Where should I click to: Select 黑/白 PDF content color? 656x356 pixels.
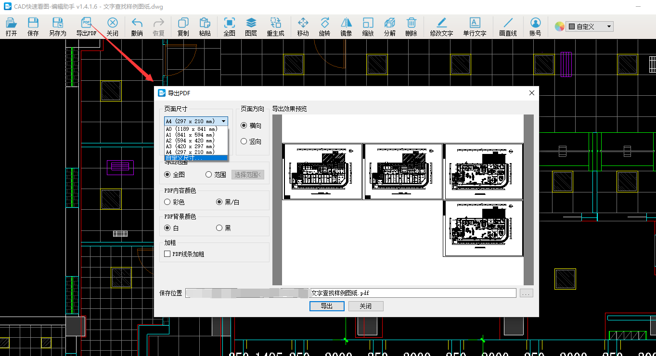click(x=228, y=202)
